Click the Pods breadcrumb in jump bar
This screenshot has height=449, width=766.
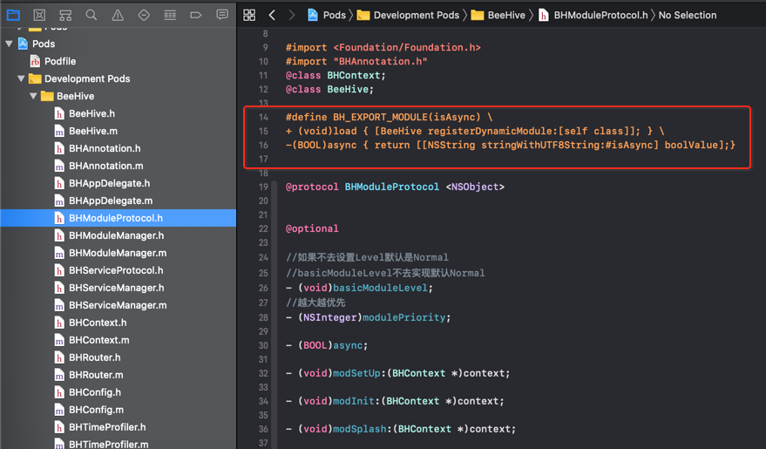pos(334,15)
